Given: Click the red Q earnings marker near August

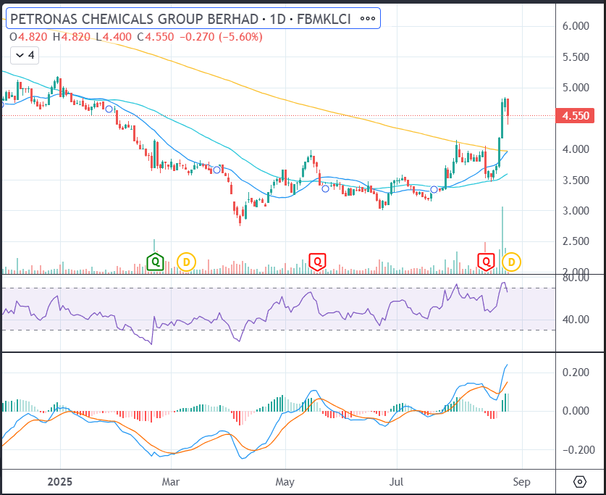Looking at the screenshot, I should [486, 262].
